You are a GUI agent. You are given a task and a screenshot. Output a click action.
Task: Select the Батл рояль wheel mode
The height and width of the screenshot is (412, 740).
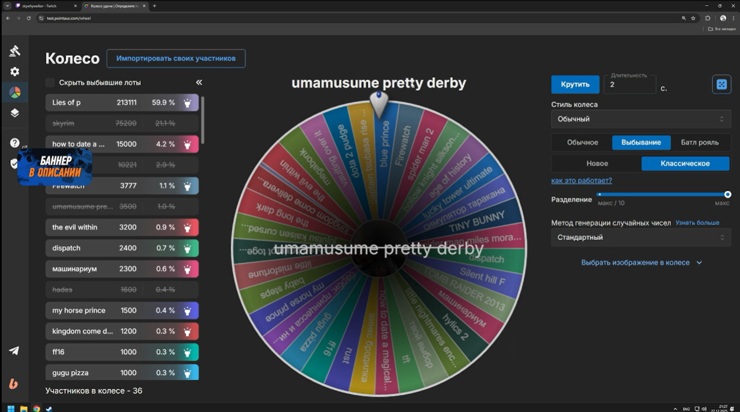700,143
